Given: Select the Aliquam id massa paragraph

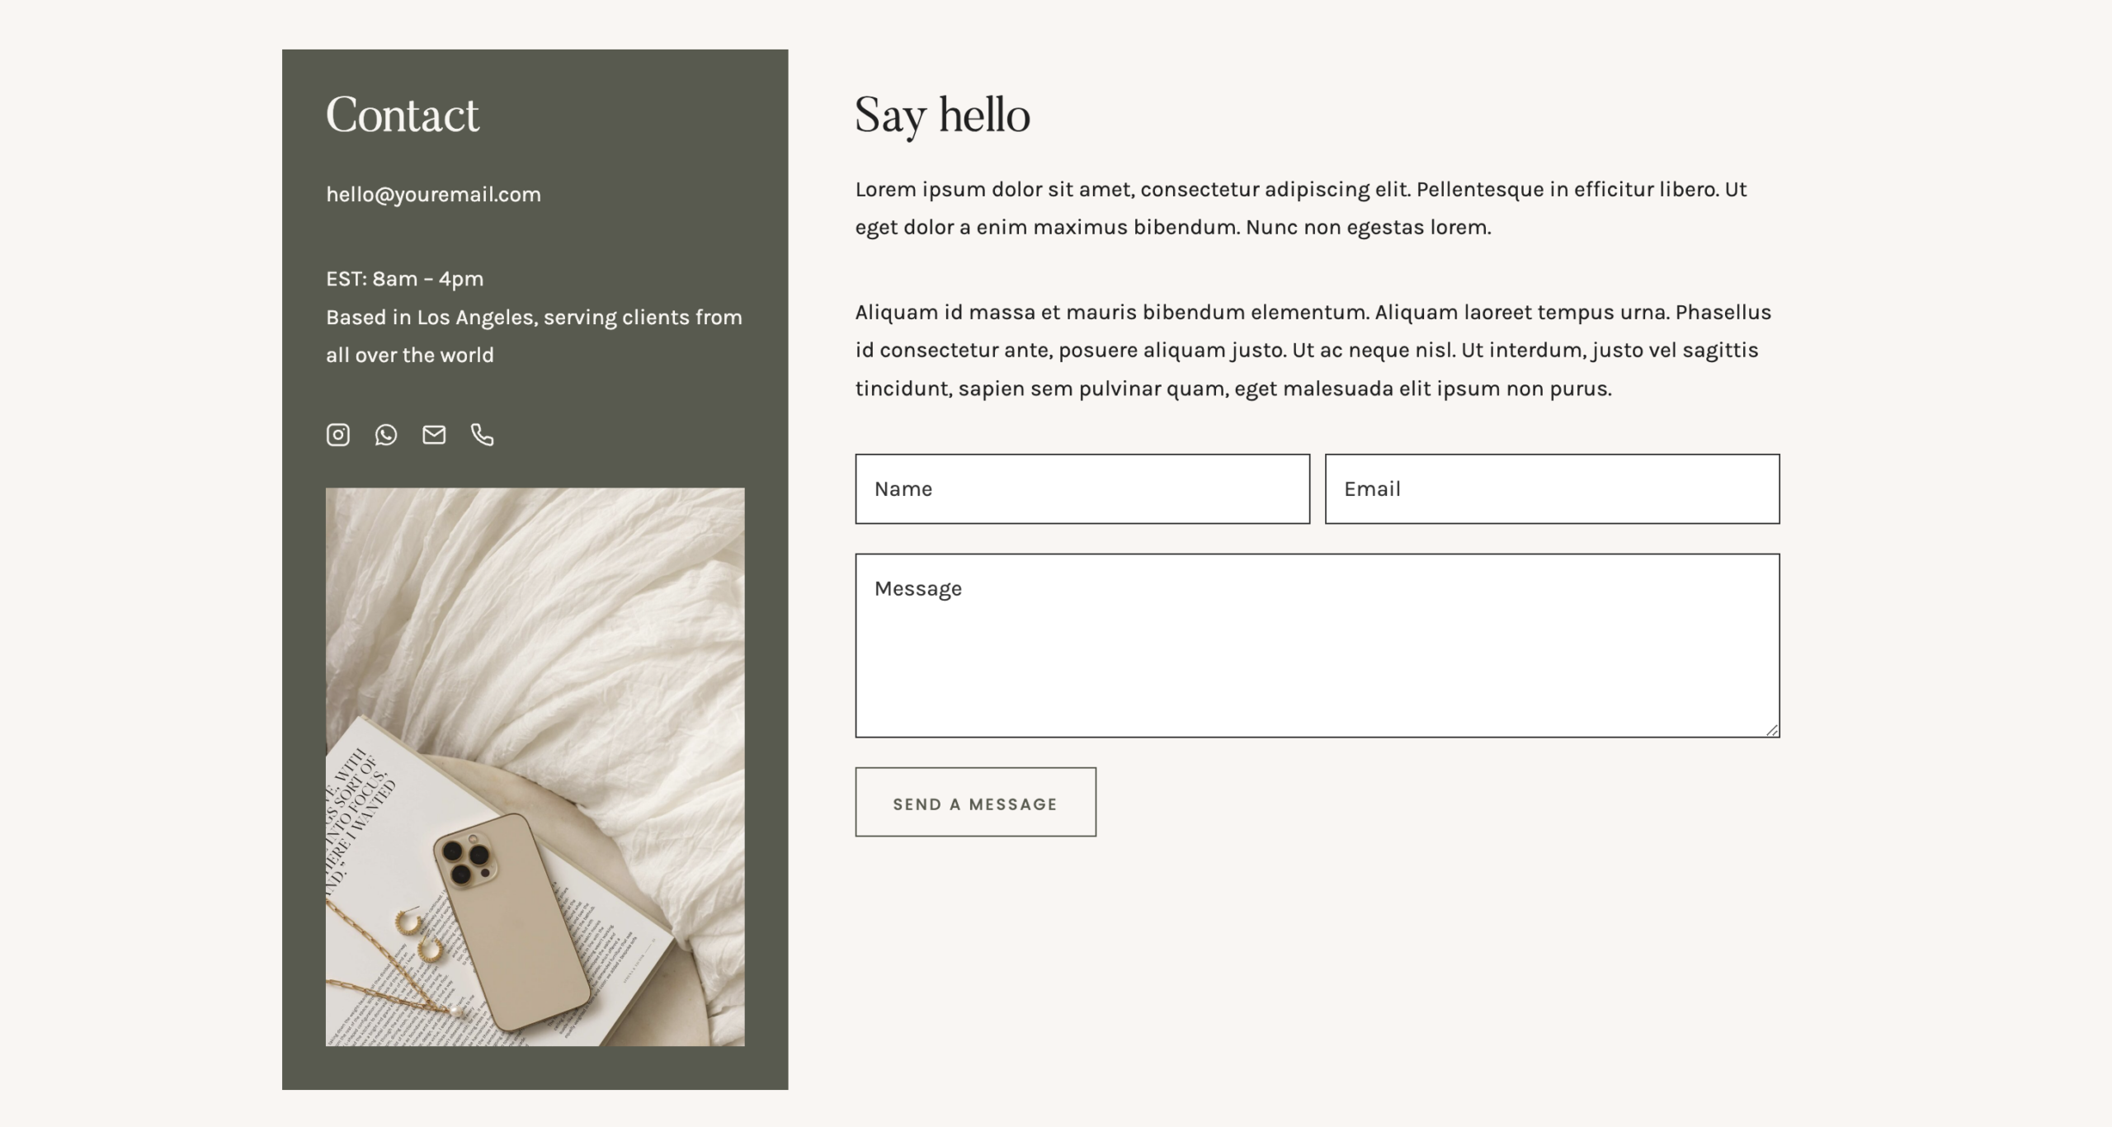Looking at the screenshot, I should click(x=1313, y=350).
